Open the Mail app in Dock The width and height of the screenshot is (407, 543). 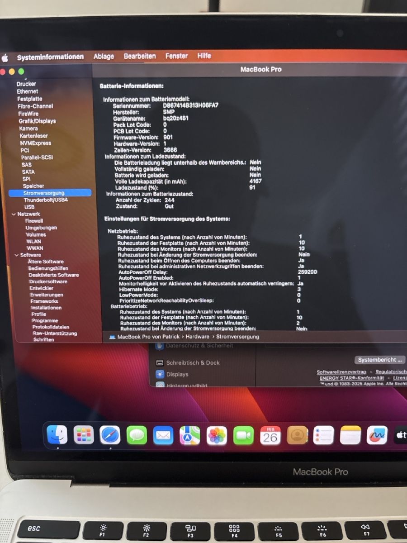coord(163,435)
